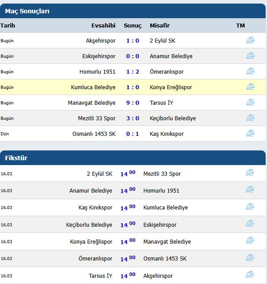Click the 1 : 2 result score
Screen dimensions: 267x284
[x=133, y=72]
